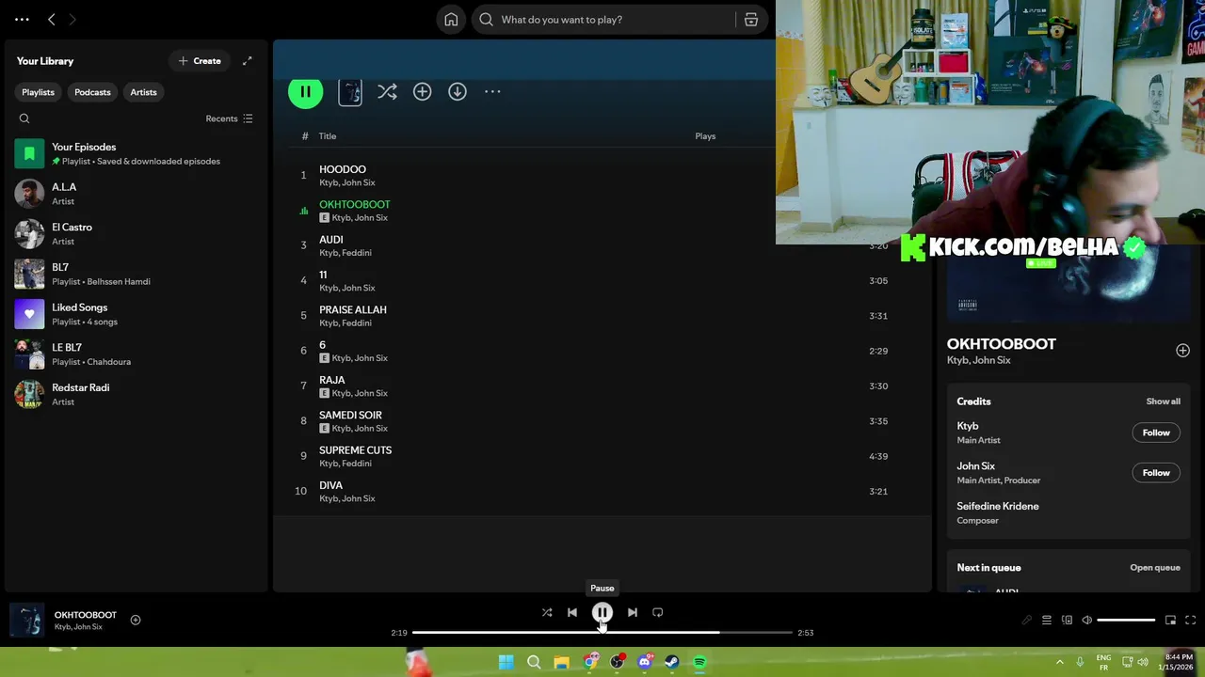Add OKHTOOBOOT to playlist from Now Playing panel
The width and height of the screenshot is (1205, 677).
[x=1182, y=351]
